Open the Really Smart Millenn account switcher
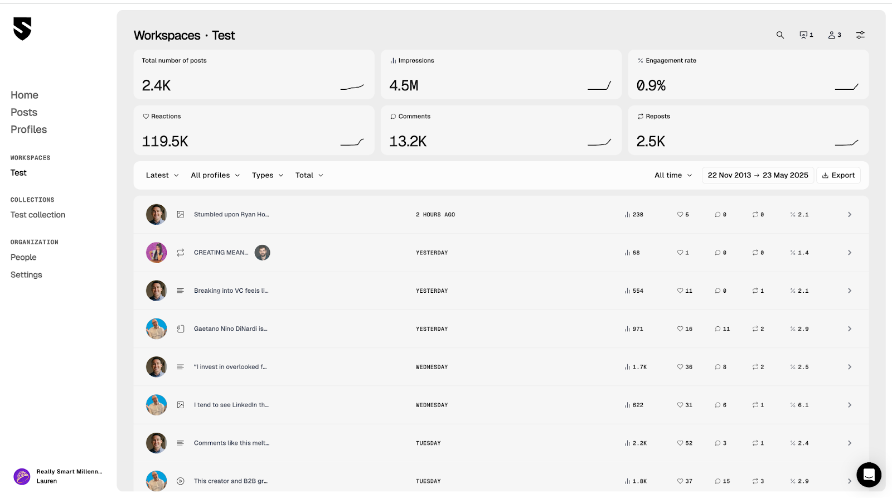This screenshot has height=498, width=892. click(x=59, y=476)
